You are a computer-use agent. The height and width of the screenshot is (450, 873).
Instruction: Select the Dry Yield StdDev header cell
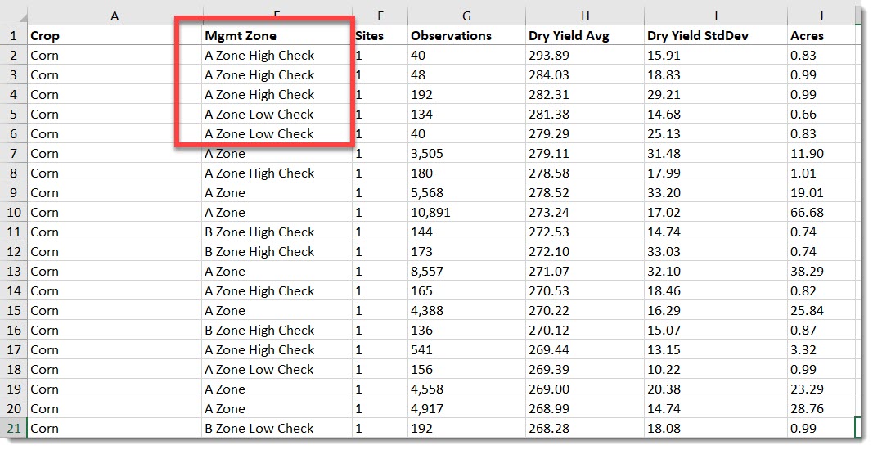click(x=715, y=36)
